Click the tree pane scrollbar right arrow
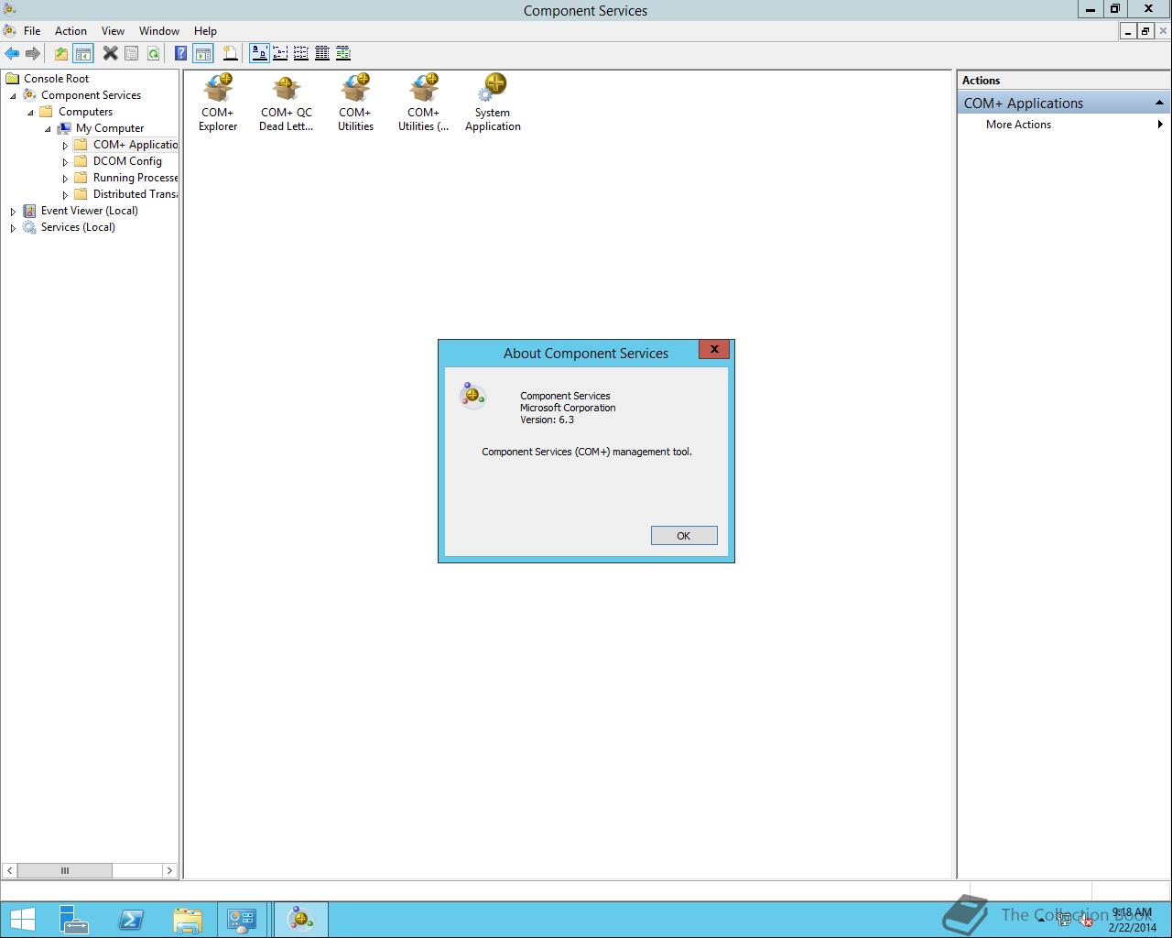The width and height of the screenshot is (1172, 938). click(x=169, y=870)
